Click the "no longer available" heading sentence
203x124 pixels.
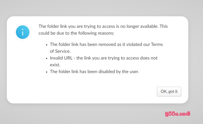[x=103, y=26]
